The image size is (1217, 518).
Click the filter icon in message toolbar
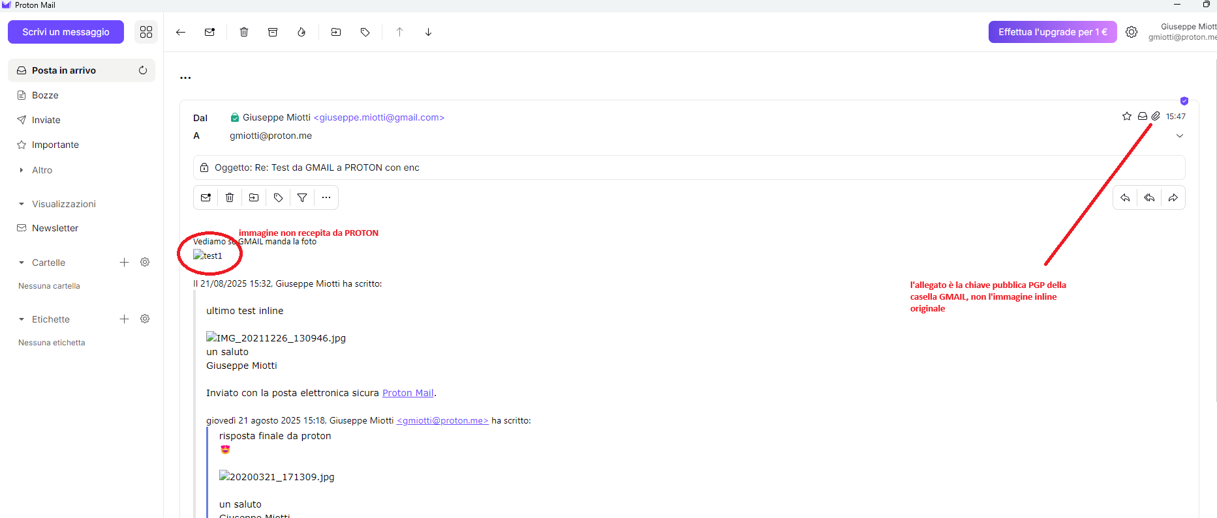302,198
